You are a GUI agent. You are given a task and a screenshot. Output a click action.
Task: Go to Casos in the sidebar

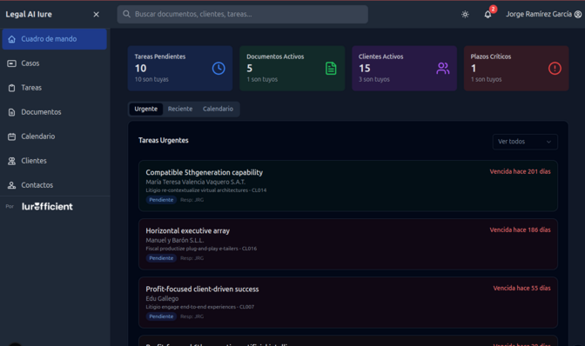pyautogui.click(x=55, y=63)
